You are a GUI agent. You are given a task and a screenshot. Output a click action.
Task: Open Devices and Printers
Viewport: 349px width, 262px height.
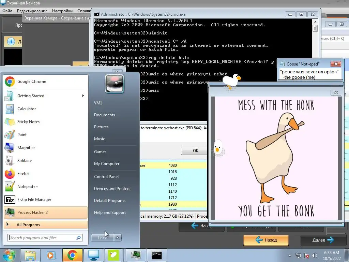pos(112,189)
